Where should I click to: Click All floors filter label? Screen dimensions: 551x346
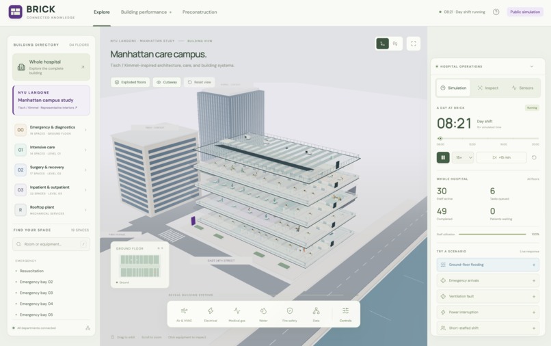(533, 179)
